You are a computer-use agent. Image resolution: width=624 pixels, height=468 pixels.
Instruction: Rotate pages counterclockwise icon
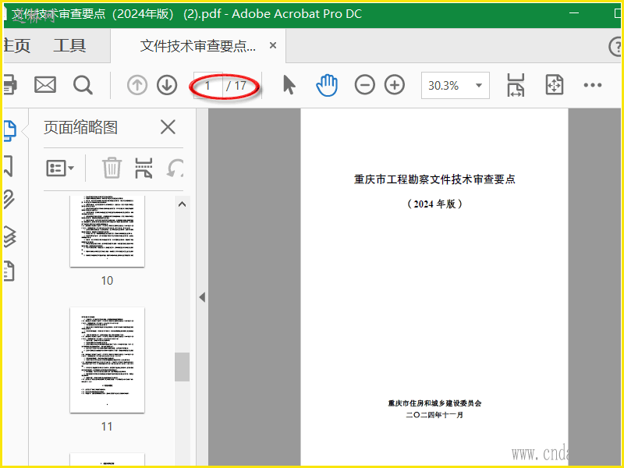(175, 168)
